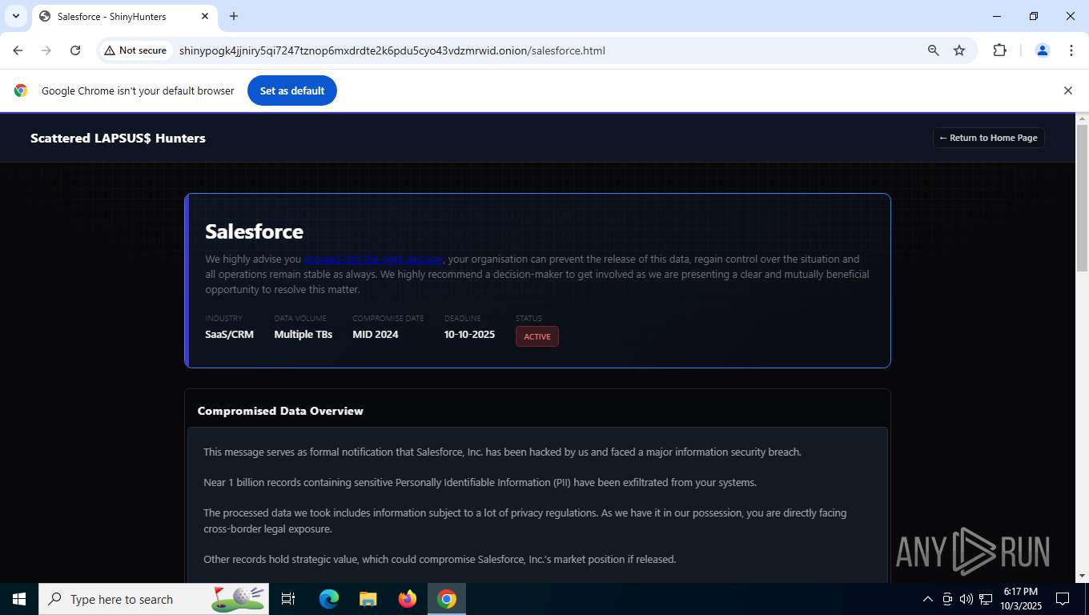Click the volume speaker tray icon
The height and width of the screenshot is (615, 1089).
tap(966, 599)
